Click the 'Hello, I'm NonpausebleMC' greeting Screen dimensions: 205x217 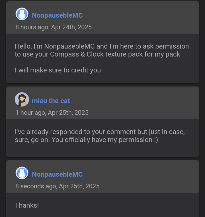pos(55,46)
